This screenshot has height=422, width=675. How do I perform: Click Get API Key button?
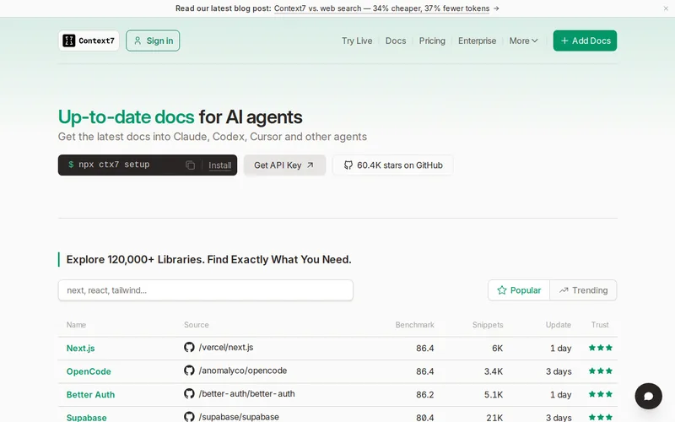coord(284,165)
